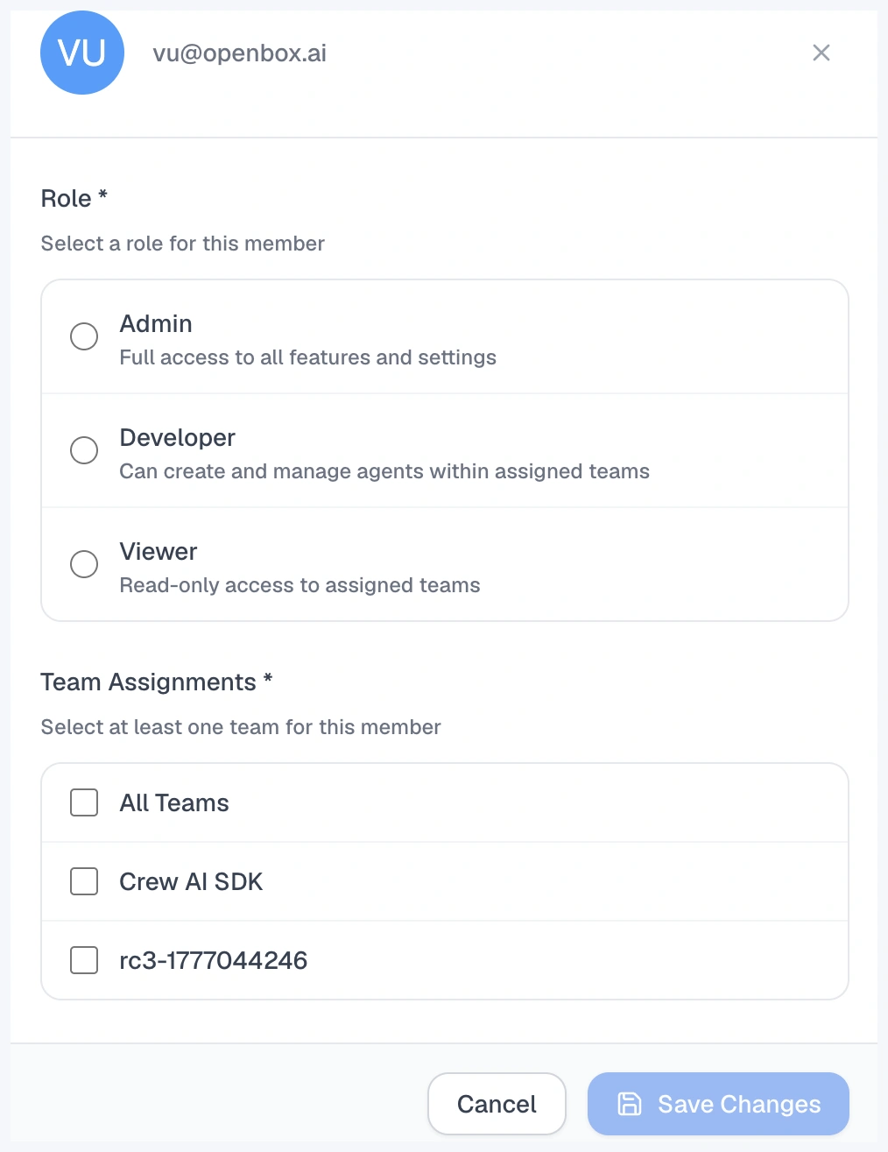Close the member edit dialog
Image resolution: width=888 pixels, height=1152 pixels.
pyautogui.click(x=821, y=53)
